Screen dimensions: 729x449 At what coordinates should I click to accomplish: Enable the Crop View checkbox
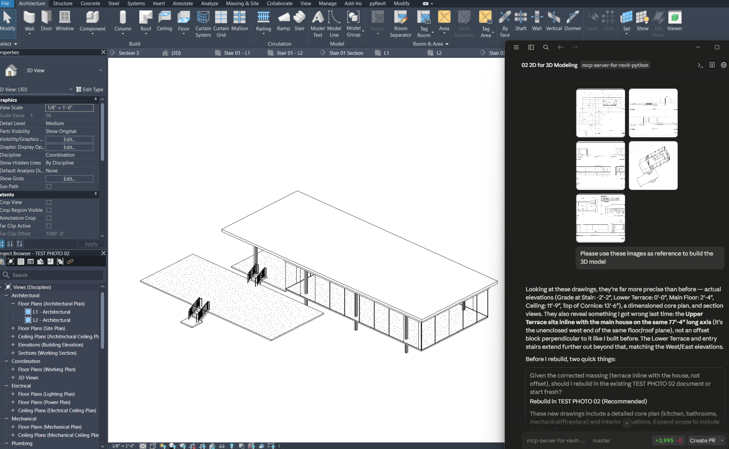pos(49,202)
